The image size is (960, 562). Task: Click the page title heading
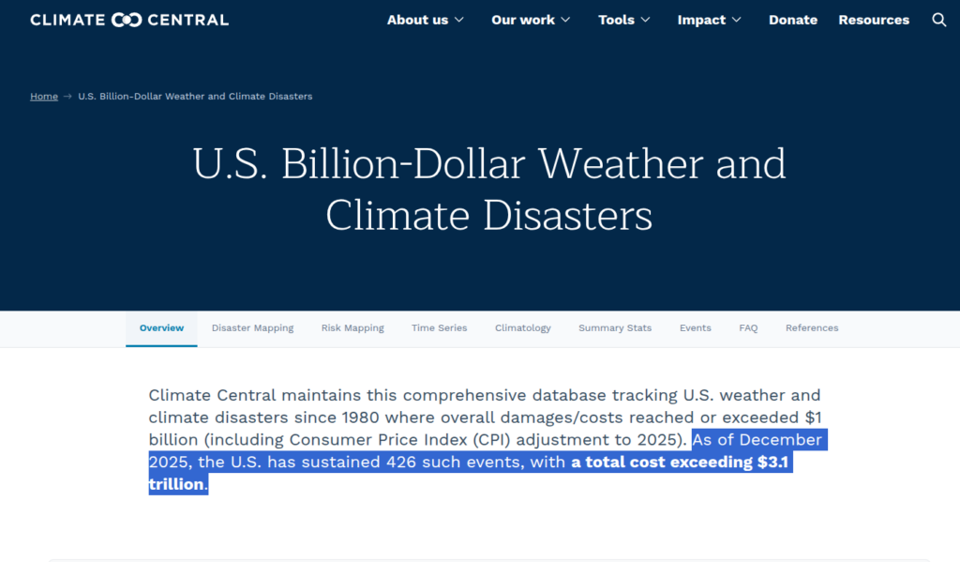click(488, 190)
